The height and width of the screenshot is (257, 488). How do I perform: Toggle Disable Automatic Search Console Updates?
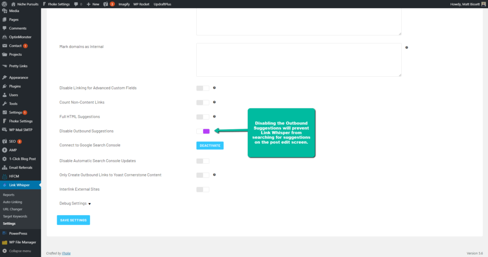(203, 161)
